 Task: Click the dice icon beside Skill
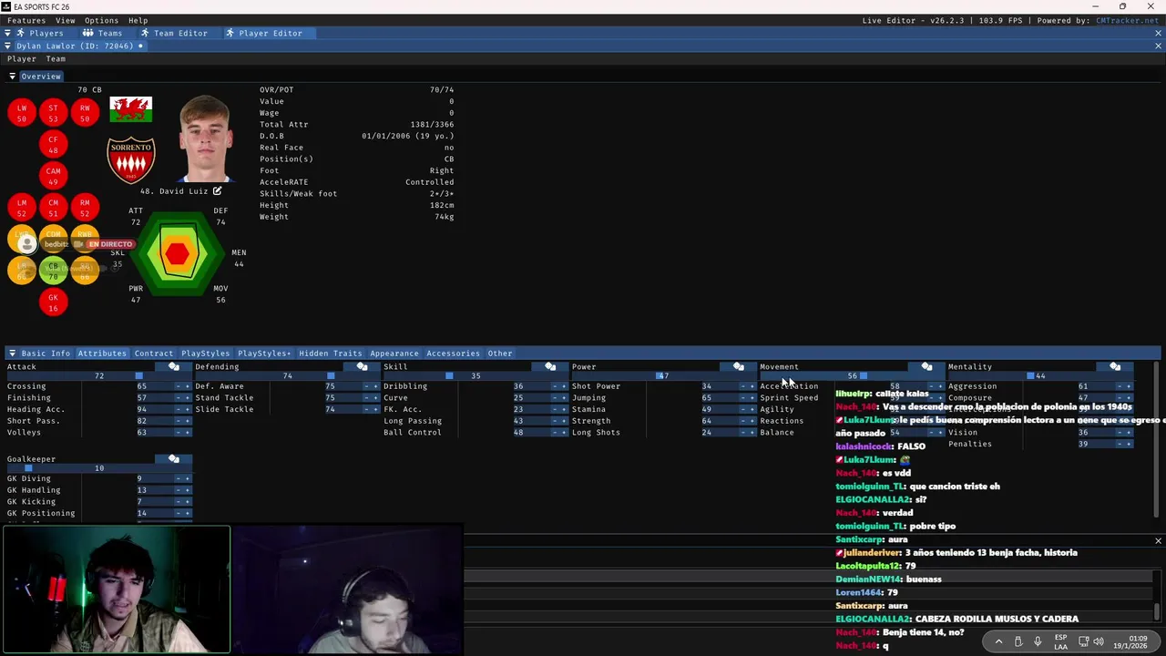550,366
